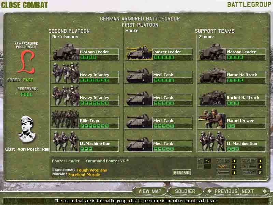Click the Rocket Halftrack strength skull bar
Screen dimensions: 273x205
coord(233,103)
